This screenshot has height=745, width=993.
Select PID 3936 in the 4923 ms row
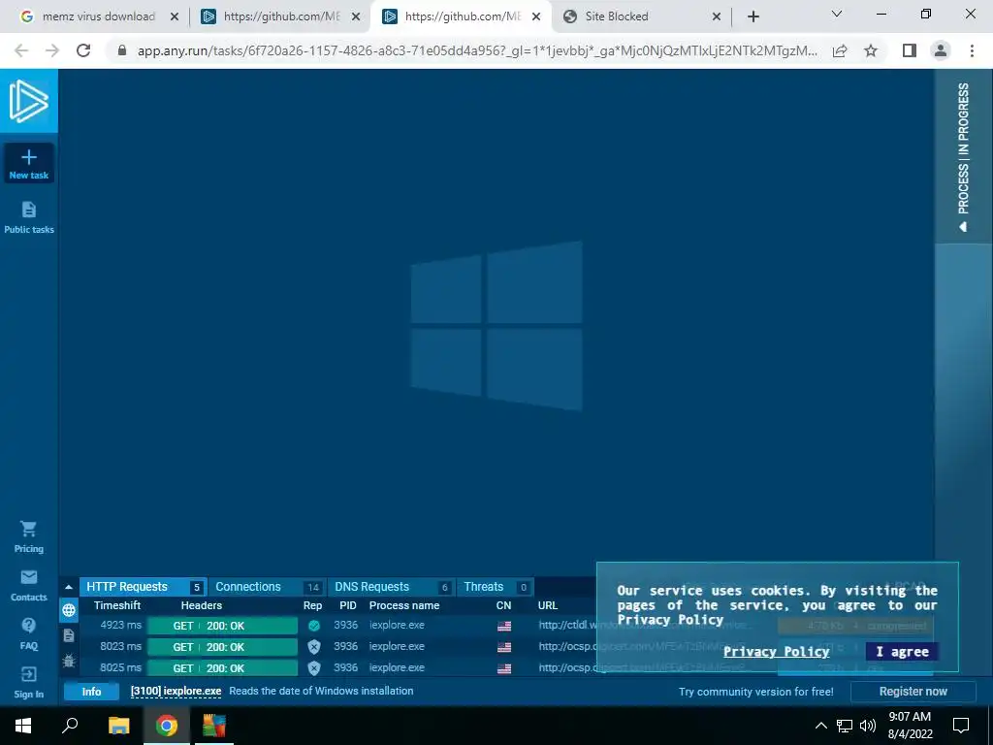point(346,626)
